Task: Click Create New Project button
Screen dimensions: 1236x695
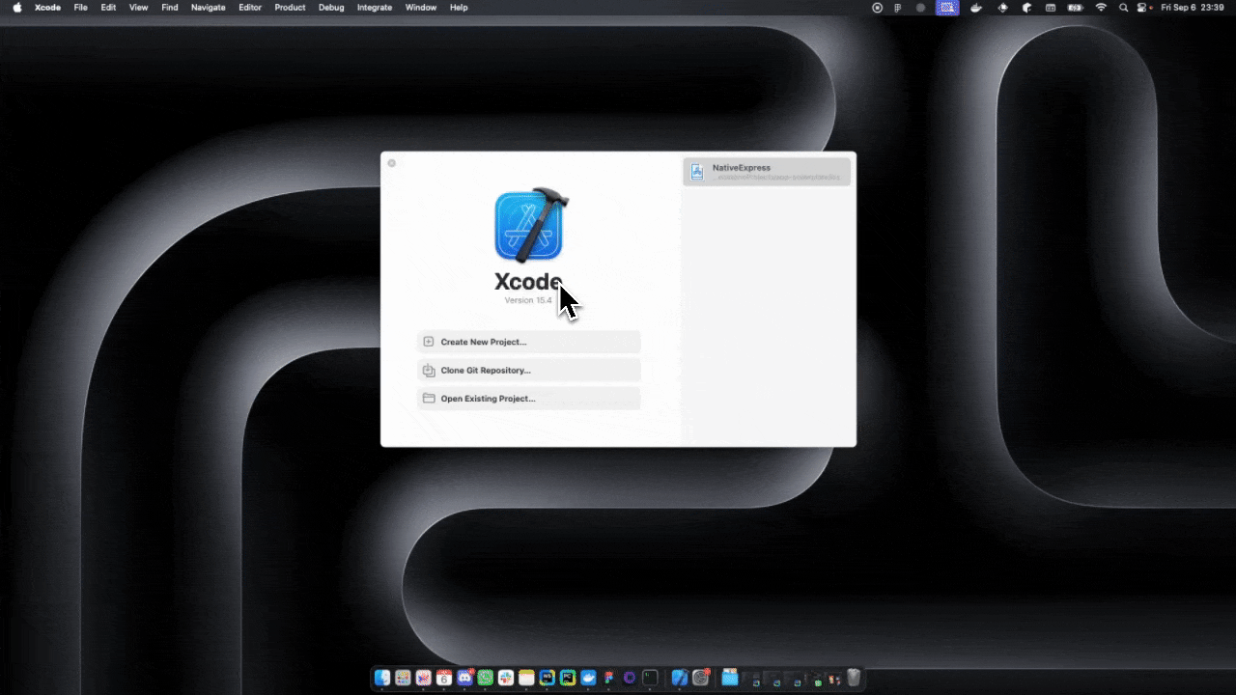Action: pos(528,342)
